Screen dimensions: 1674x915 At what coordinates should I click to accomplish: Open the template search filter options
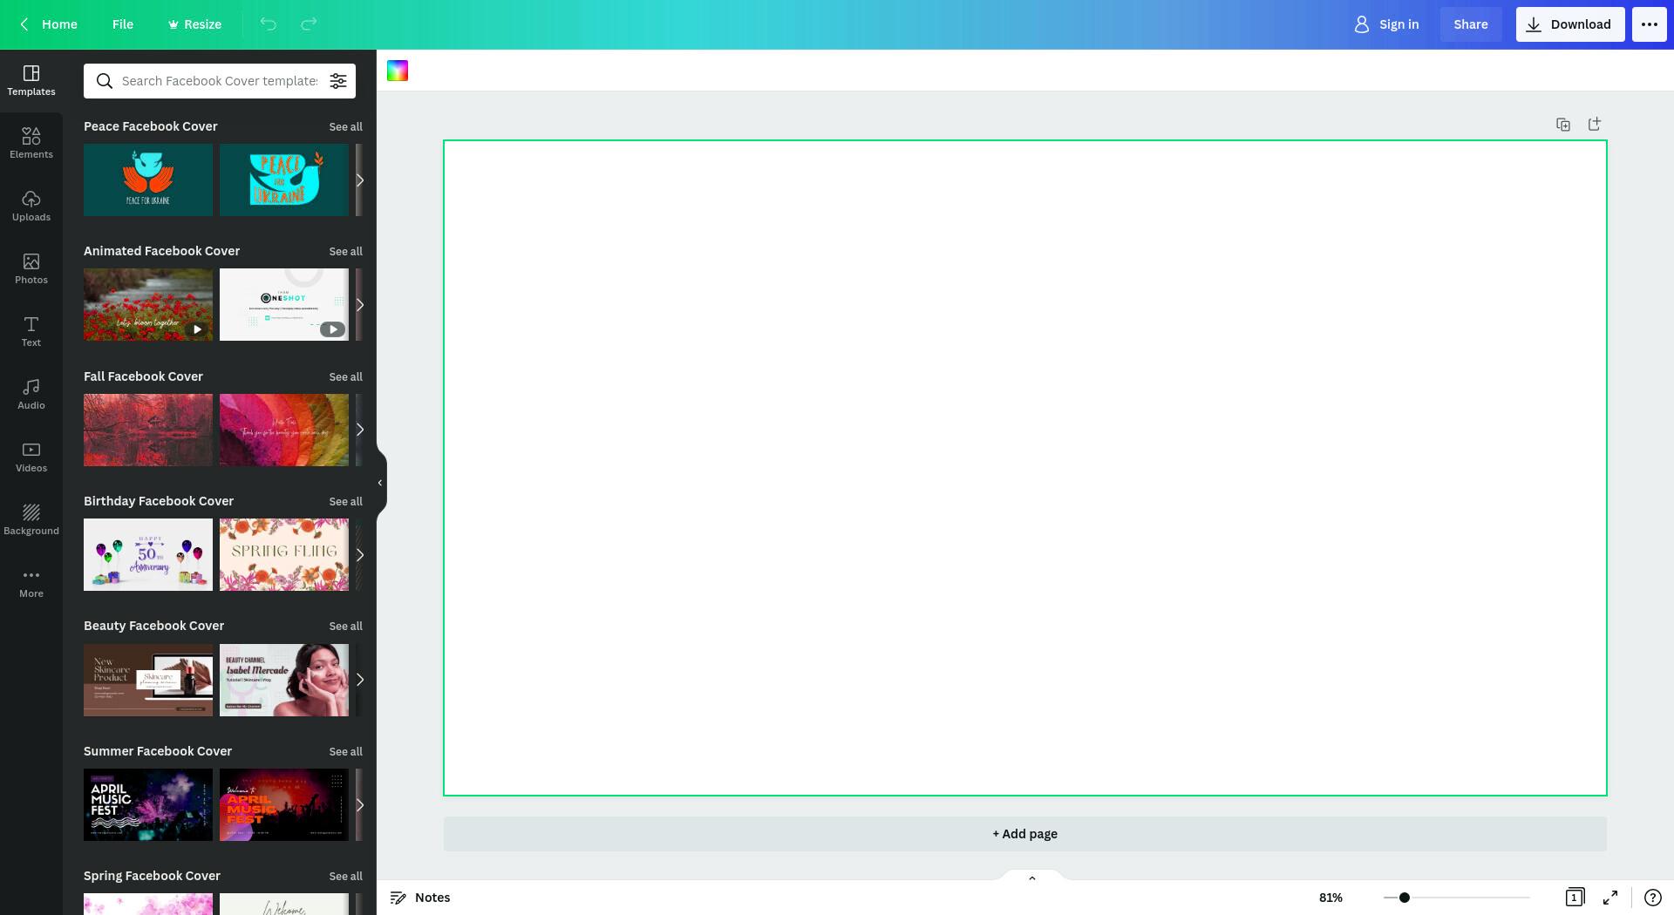pyautogui.click(x=338, y=81)
